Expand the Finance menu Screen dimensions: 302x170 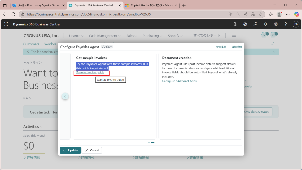(76, 36)
